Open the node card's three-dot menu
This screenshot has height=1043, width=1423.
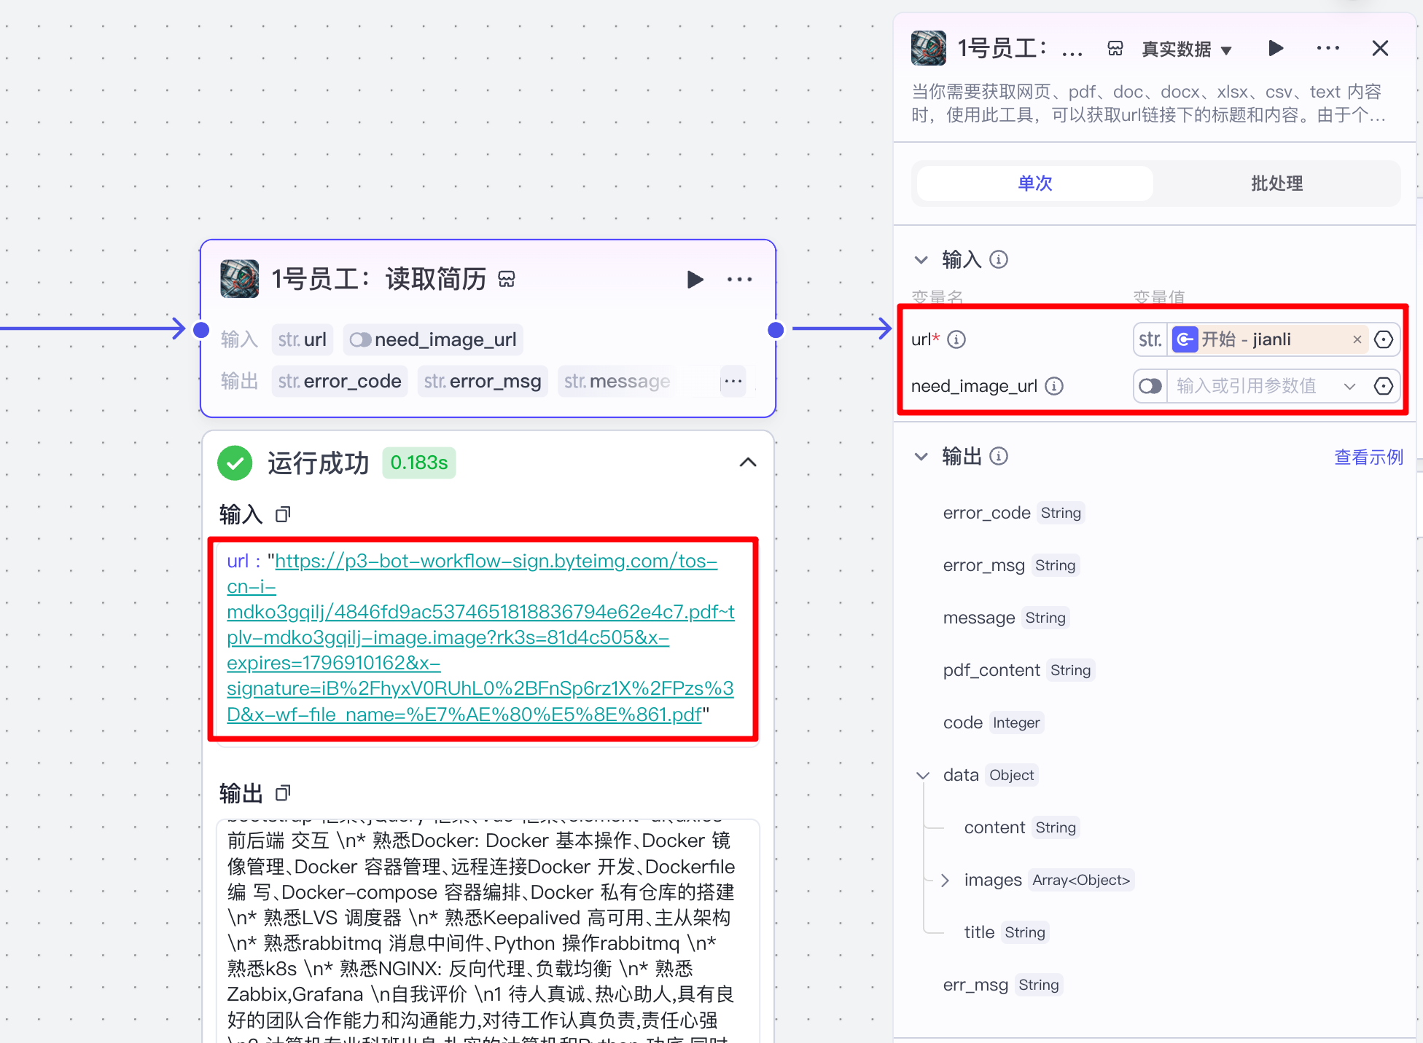click(x=739, y=280)
